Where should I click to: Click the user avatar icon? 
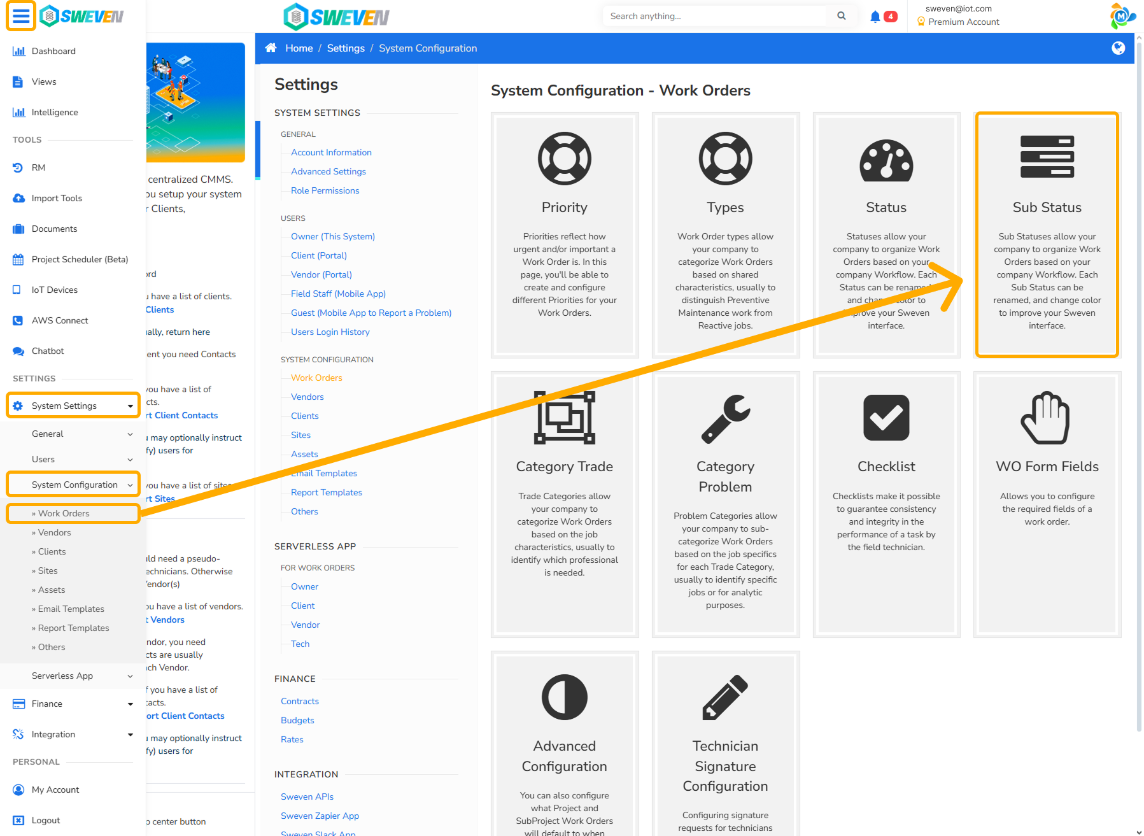(x=1122, y=16)
